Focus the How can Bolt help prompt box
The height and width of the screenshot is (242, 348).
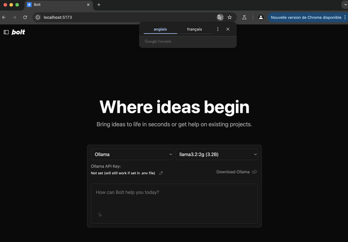[x=175, y=203]
